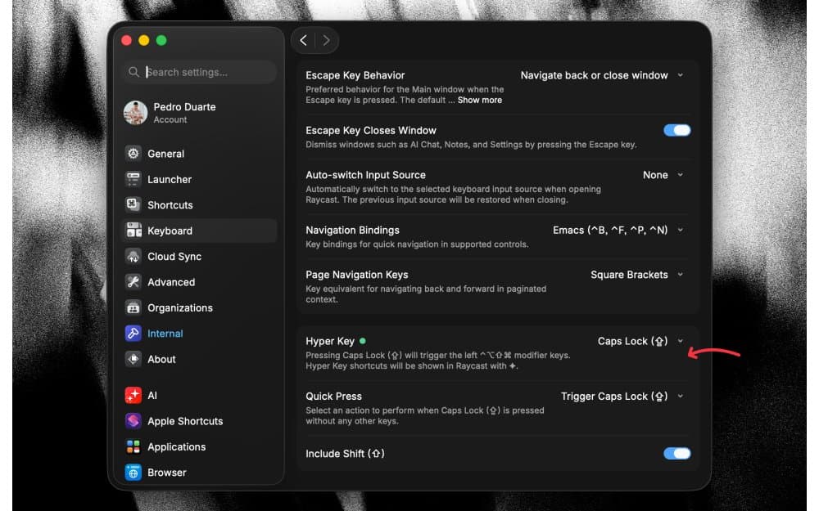819x511 pixels.
Task: Select General in the sidebar
Action: [x=200, y=154]
